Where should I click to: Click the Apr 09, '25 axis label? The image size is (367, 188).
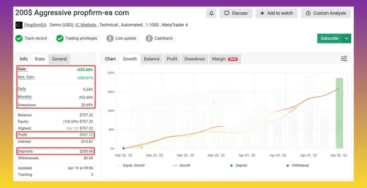click(339, 155)
